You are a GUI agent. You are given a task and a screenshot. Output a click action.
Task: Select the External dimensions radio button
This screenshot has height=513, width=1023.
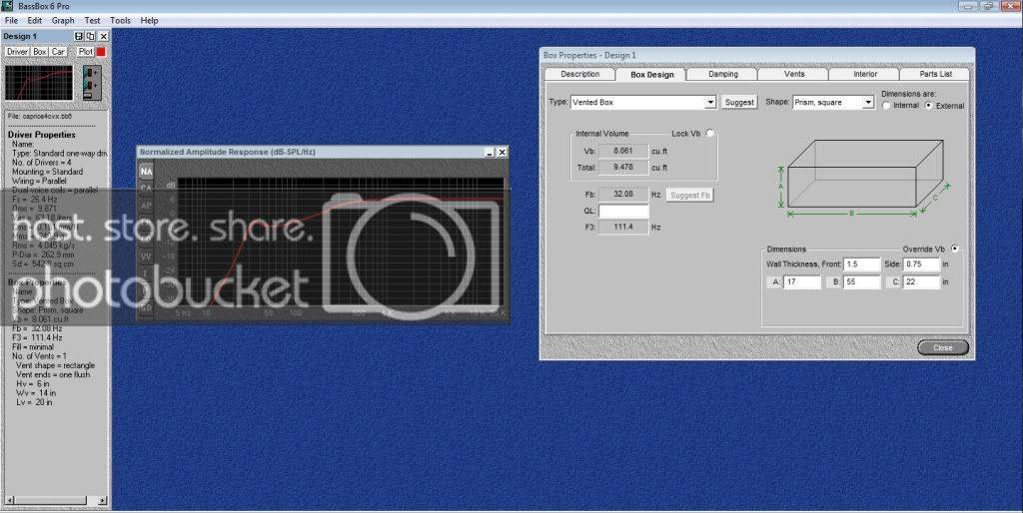[x=929, y=106]
